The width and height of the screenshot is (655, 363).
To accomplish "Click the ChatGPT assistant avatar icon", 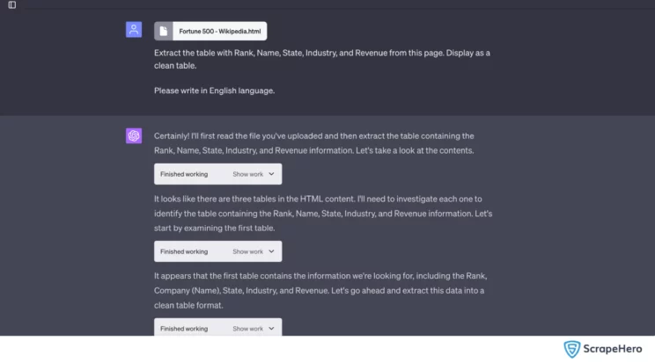I will (134, 135).
